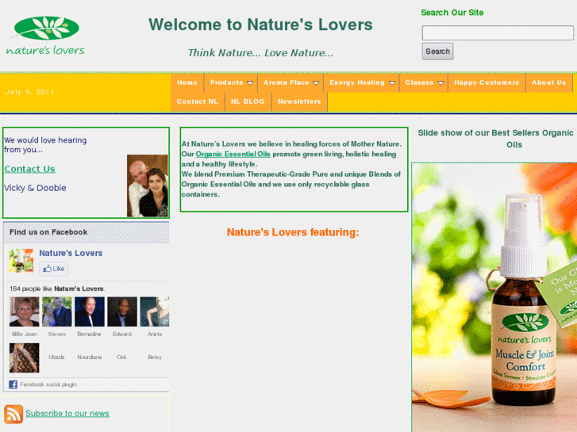Click the Noordiana name in Facebook likes
577x432 pixels.
pyautogui.click(x=90, y=357)
